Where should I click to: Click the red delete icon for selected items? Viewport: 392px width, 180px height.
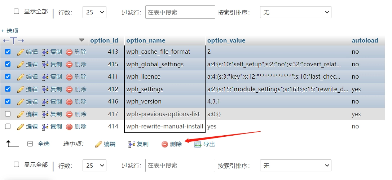[165, 144]
